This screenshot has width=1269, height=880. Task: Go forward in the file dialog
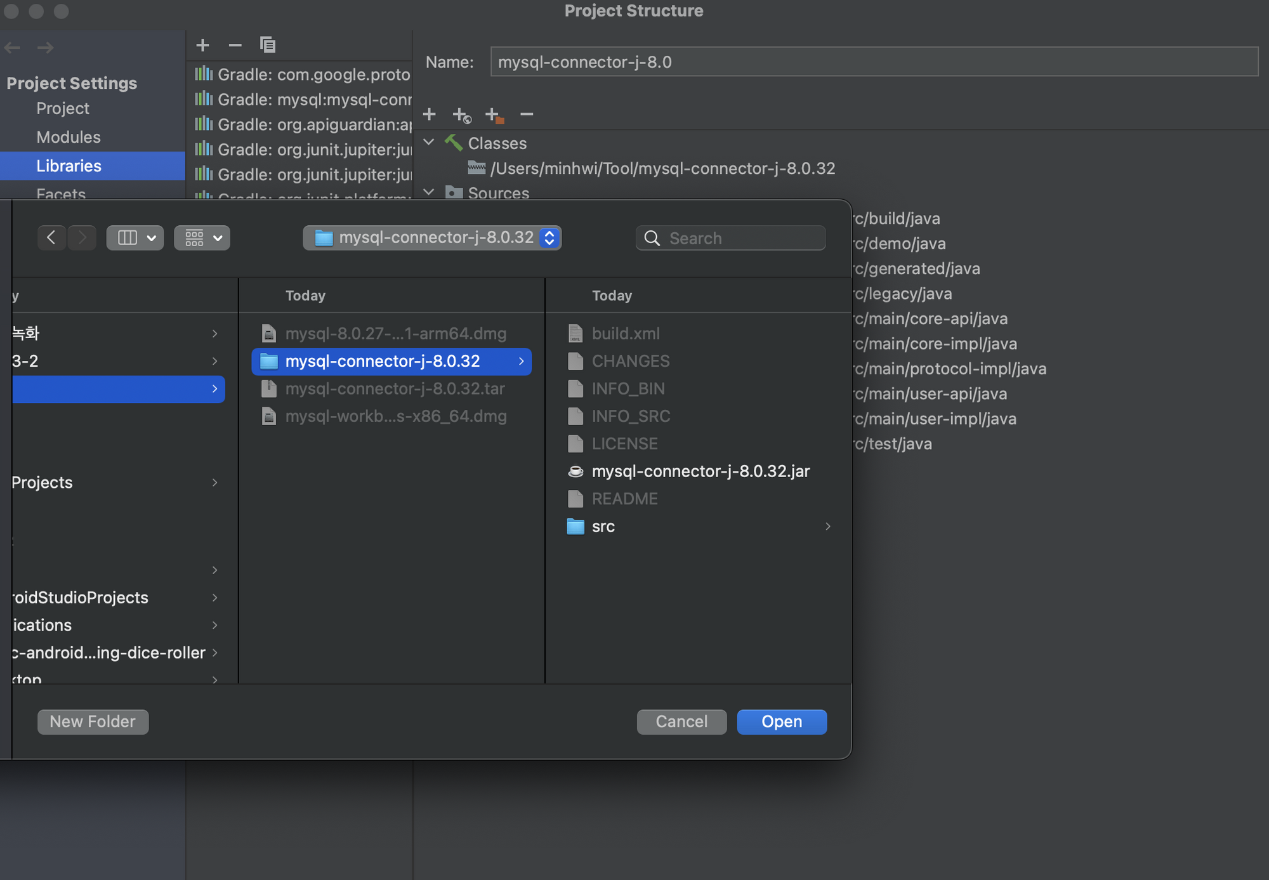82,238
